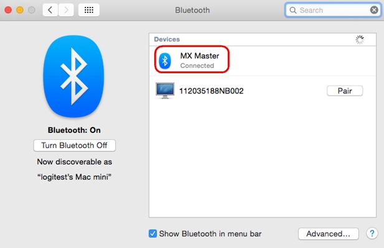Pair with device 112035188NB002

pos(345,91)
